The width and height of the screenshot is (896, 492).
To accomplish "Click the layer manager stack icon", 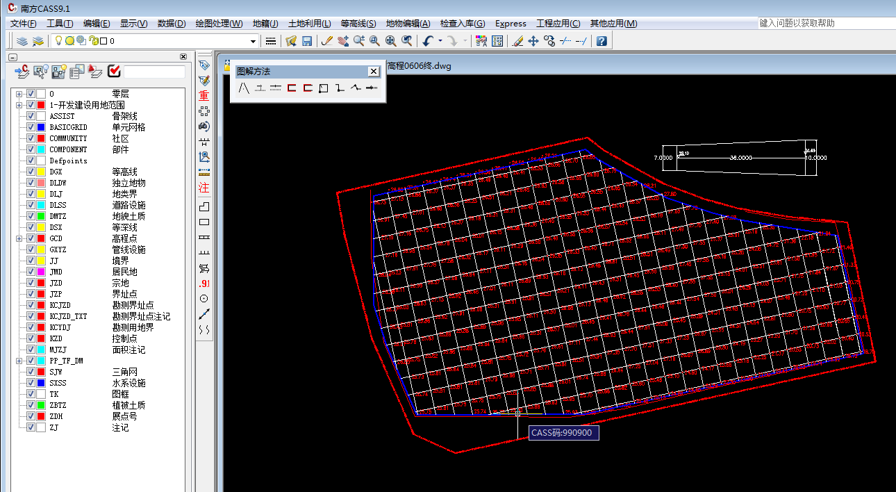I will (x=22, y=41).
